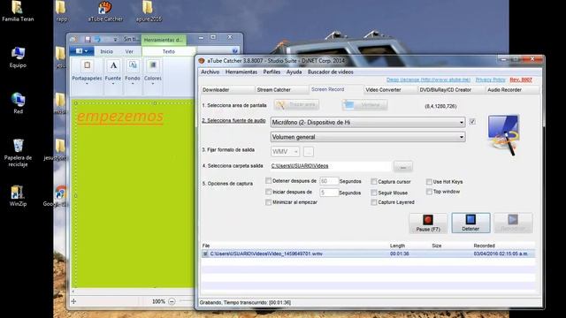Click the output folder path field

click(x=331, y=166)
